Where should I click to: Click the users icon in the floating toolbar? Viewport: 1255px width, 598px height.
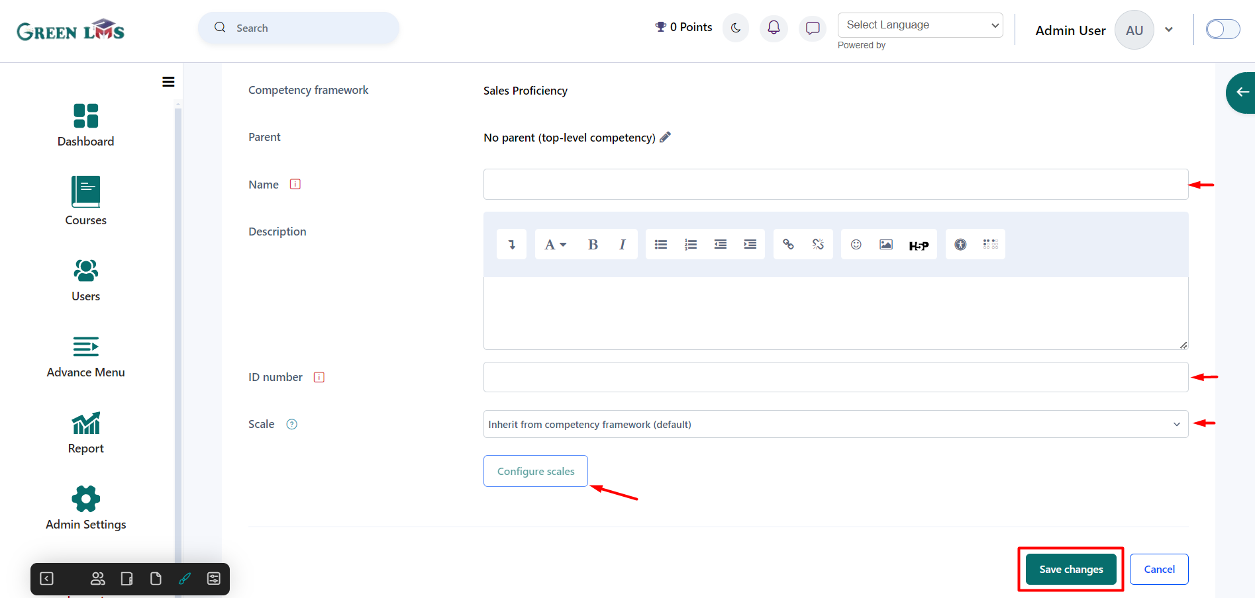tap(98, 579)
